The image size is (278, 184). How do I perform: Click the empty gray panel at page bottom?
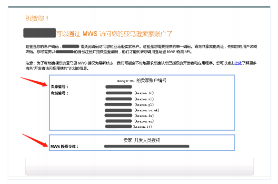click(139, 166)
